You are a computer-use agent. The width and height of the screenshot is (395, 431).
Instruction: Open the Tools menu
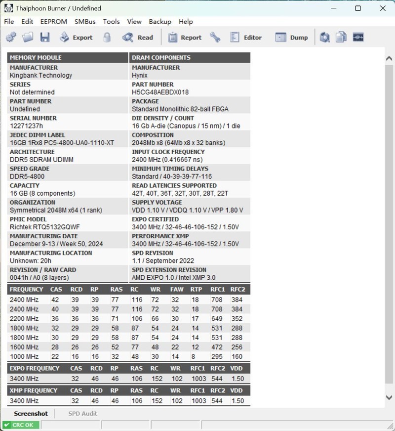(111, 21)
